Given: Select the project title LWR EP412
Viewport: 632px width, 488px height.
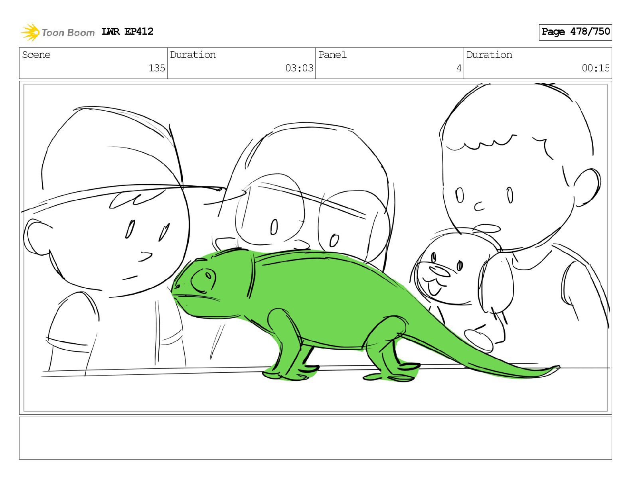Looking at the screenshot, I should (127, 31).
